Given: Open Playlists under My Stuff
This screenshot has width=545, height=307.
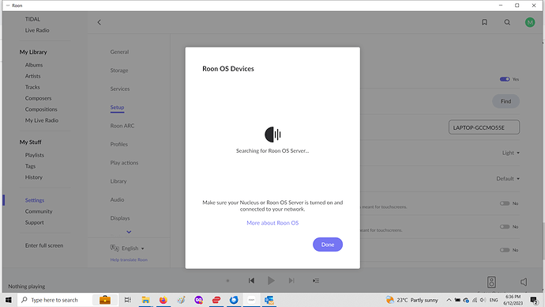Looking at the screenshot, I should [x=35, y=155].
